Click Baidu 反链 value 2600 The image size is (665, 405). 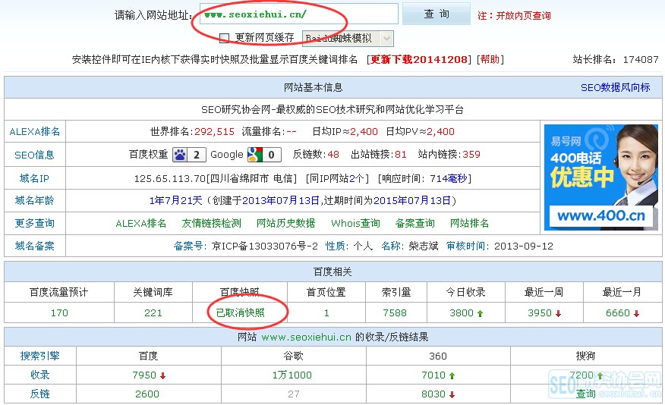coord(147,394)
